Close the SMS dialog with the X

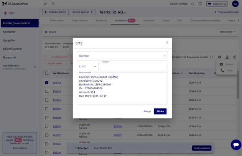(167, 43)
